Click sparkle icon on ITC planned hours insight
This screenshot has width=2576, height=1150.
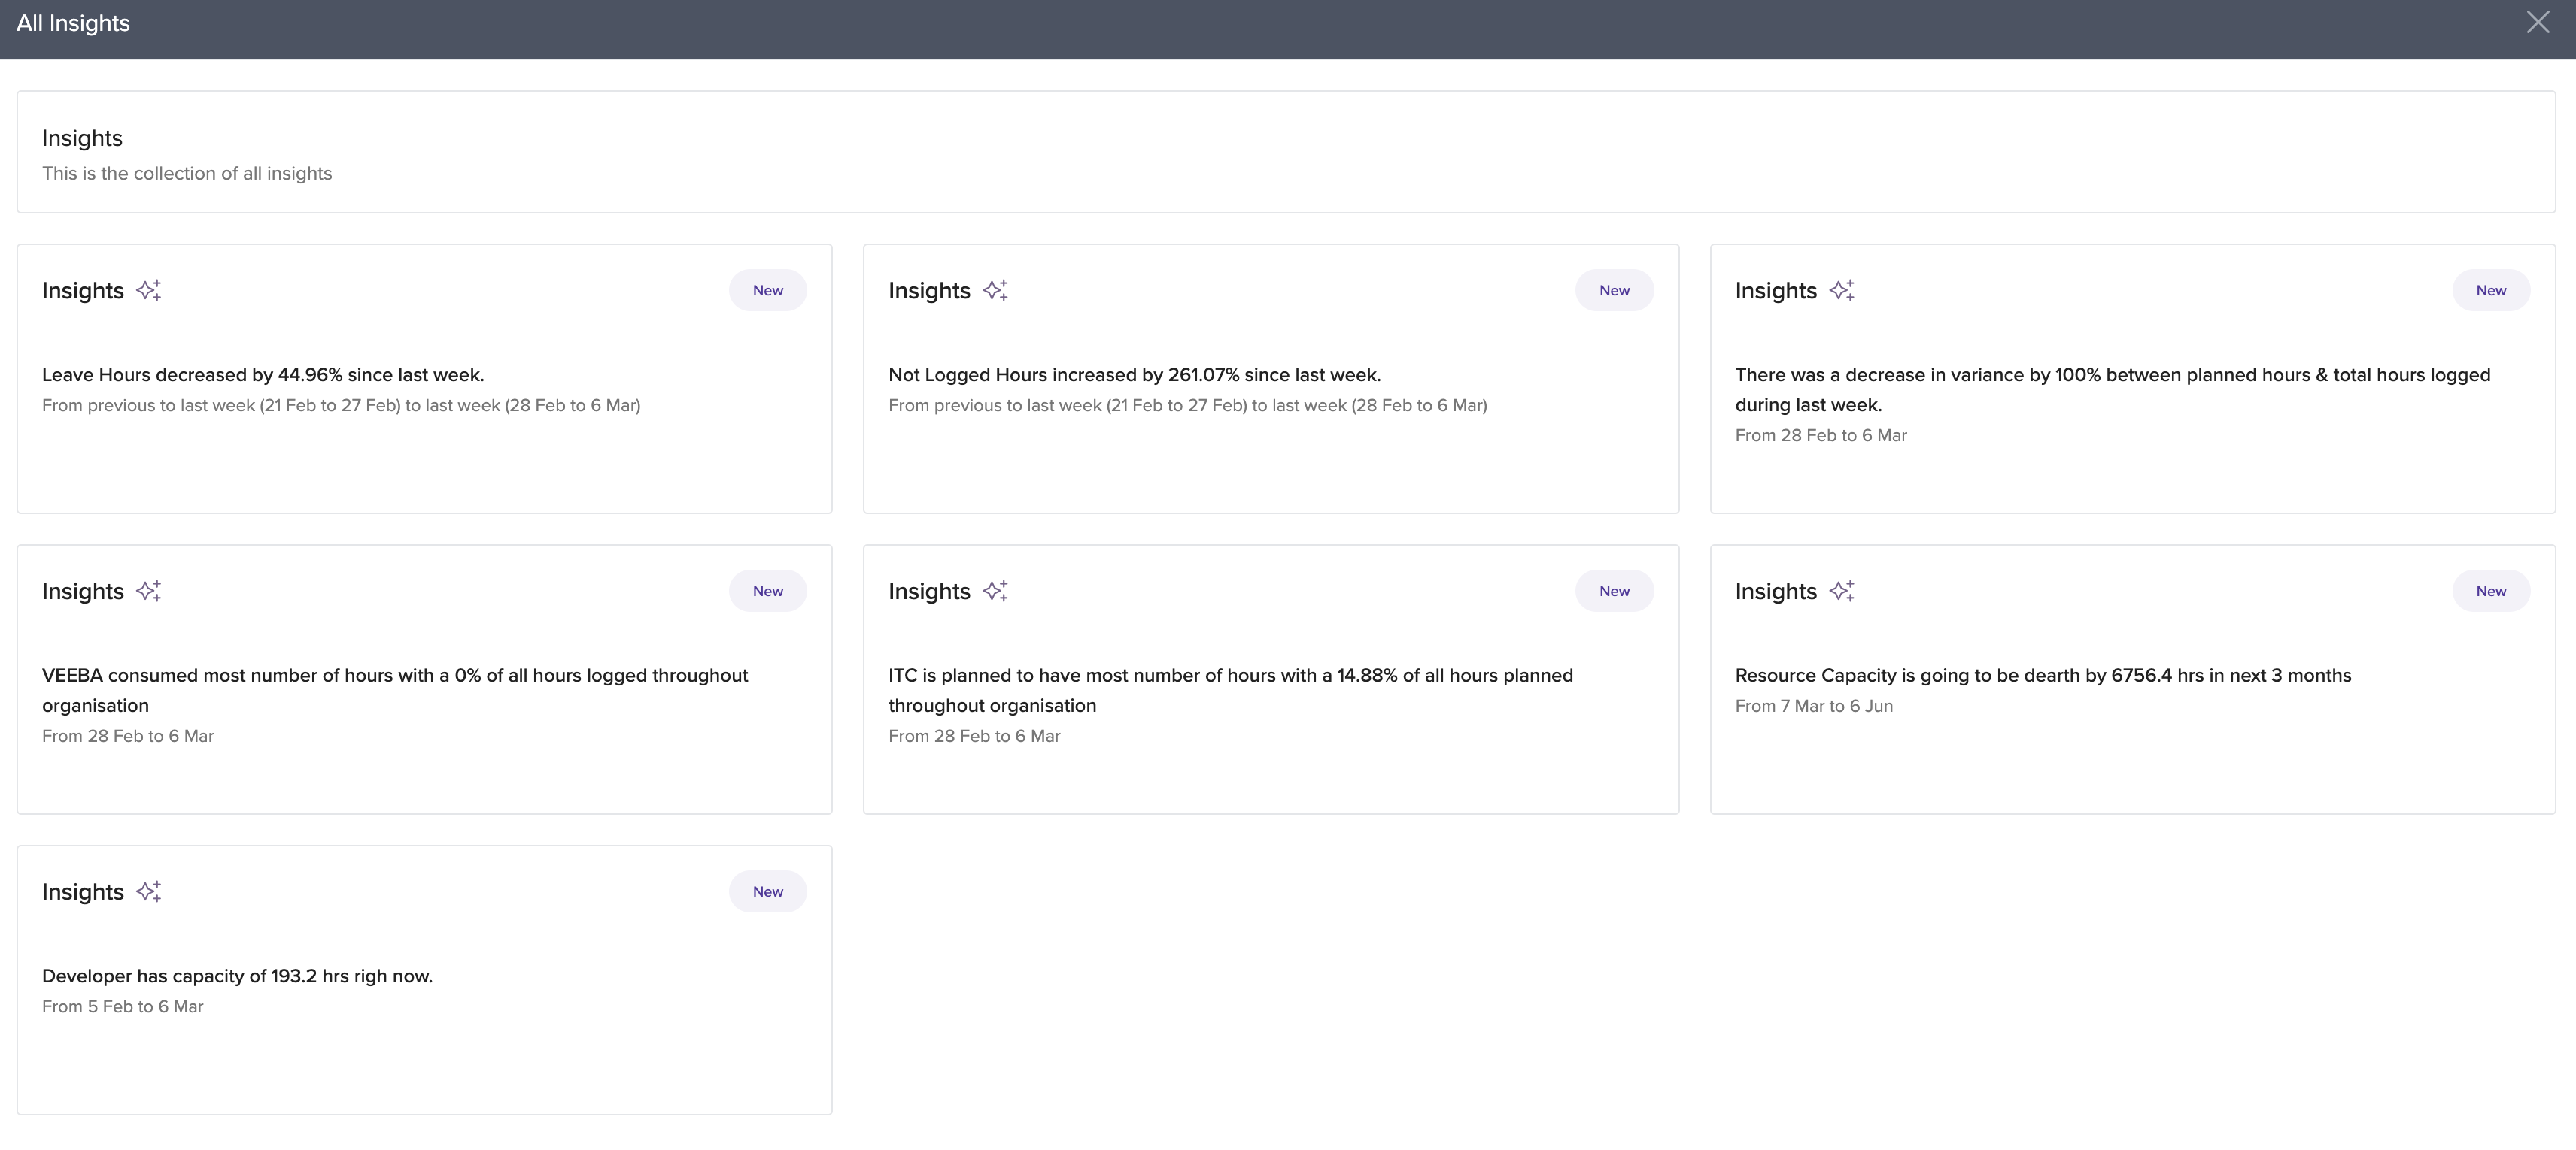pos(995,592)
